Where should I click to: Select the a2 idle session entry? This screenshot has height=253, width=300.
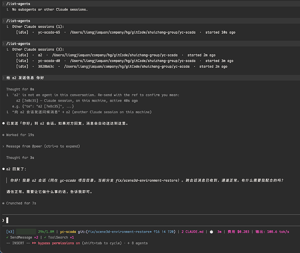(116, 55)
